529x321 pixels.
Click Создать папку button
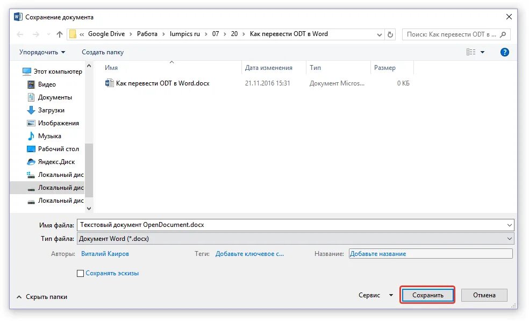[x=103, y=52]
